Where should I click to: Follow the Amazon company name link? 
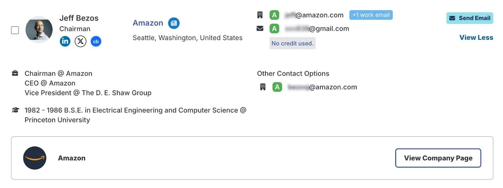click(148, 23)
